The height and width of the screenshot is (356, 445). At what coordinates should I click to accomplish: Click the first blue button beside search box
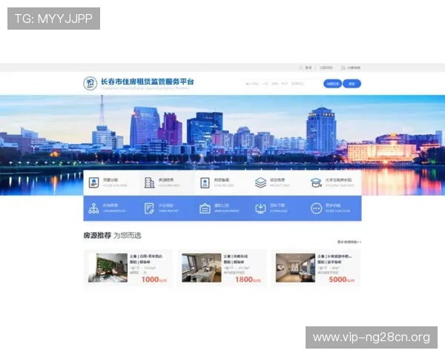pos(332,84)
